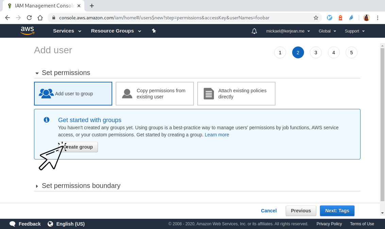This screenshot has height=229, width=385.
Task: Open the Services dropdown menu
Action: [x=67, y=31]
